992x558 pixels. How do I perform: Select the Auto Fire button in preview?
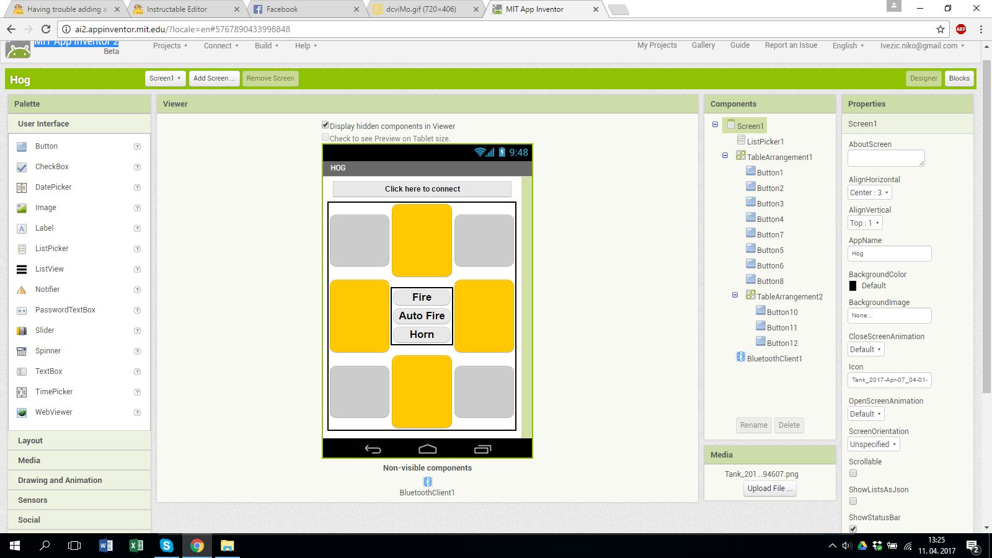click(x=422, y=316)
